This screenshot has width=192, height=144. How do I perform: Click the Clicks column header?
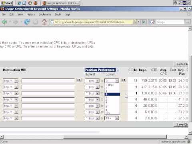(133, 70)
